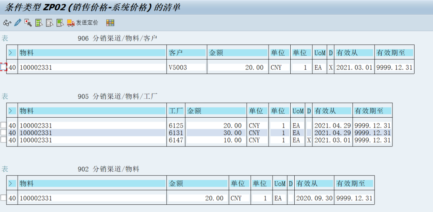
Task: Select 有效从 column header in table 906
Action: click(354, 53)
